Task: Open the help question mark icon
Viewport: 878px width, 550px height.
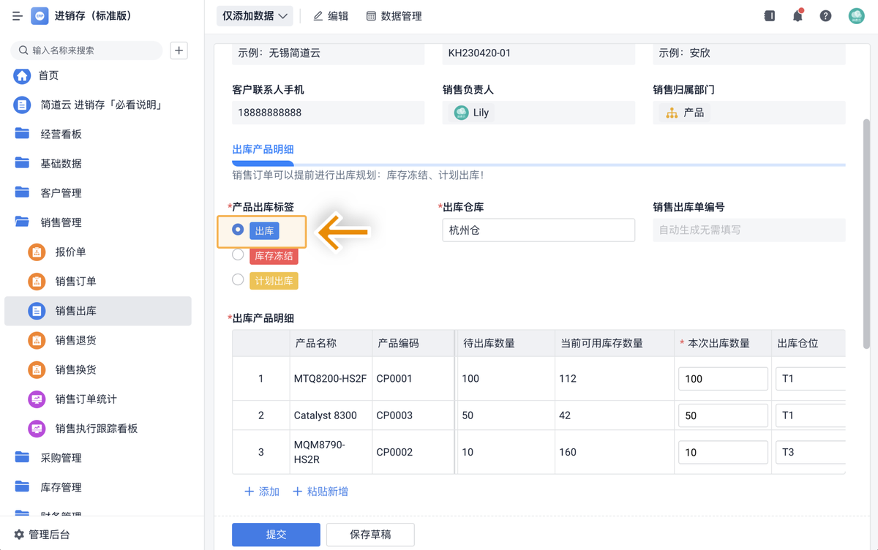Action: [825, 15]
